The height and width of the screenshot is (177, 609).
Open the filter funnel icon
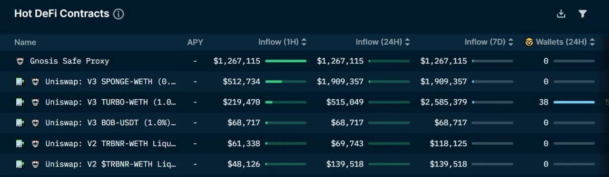582,14
